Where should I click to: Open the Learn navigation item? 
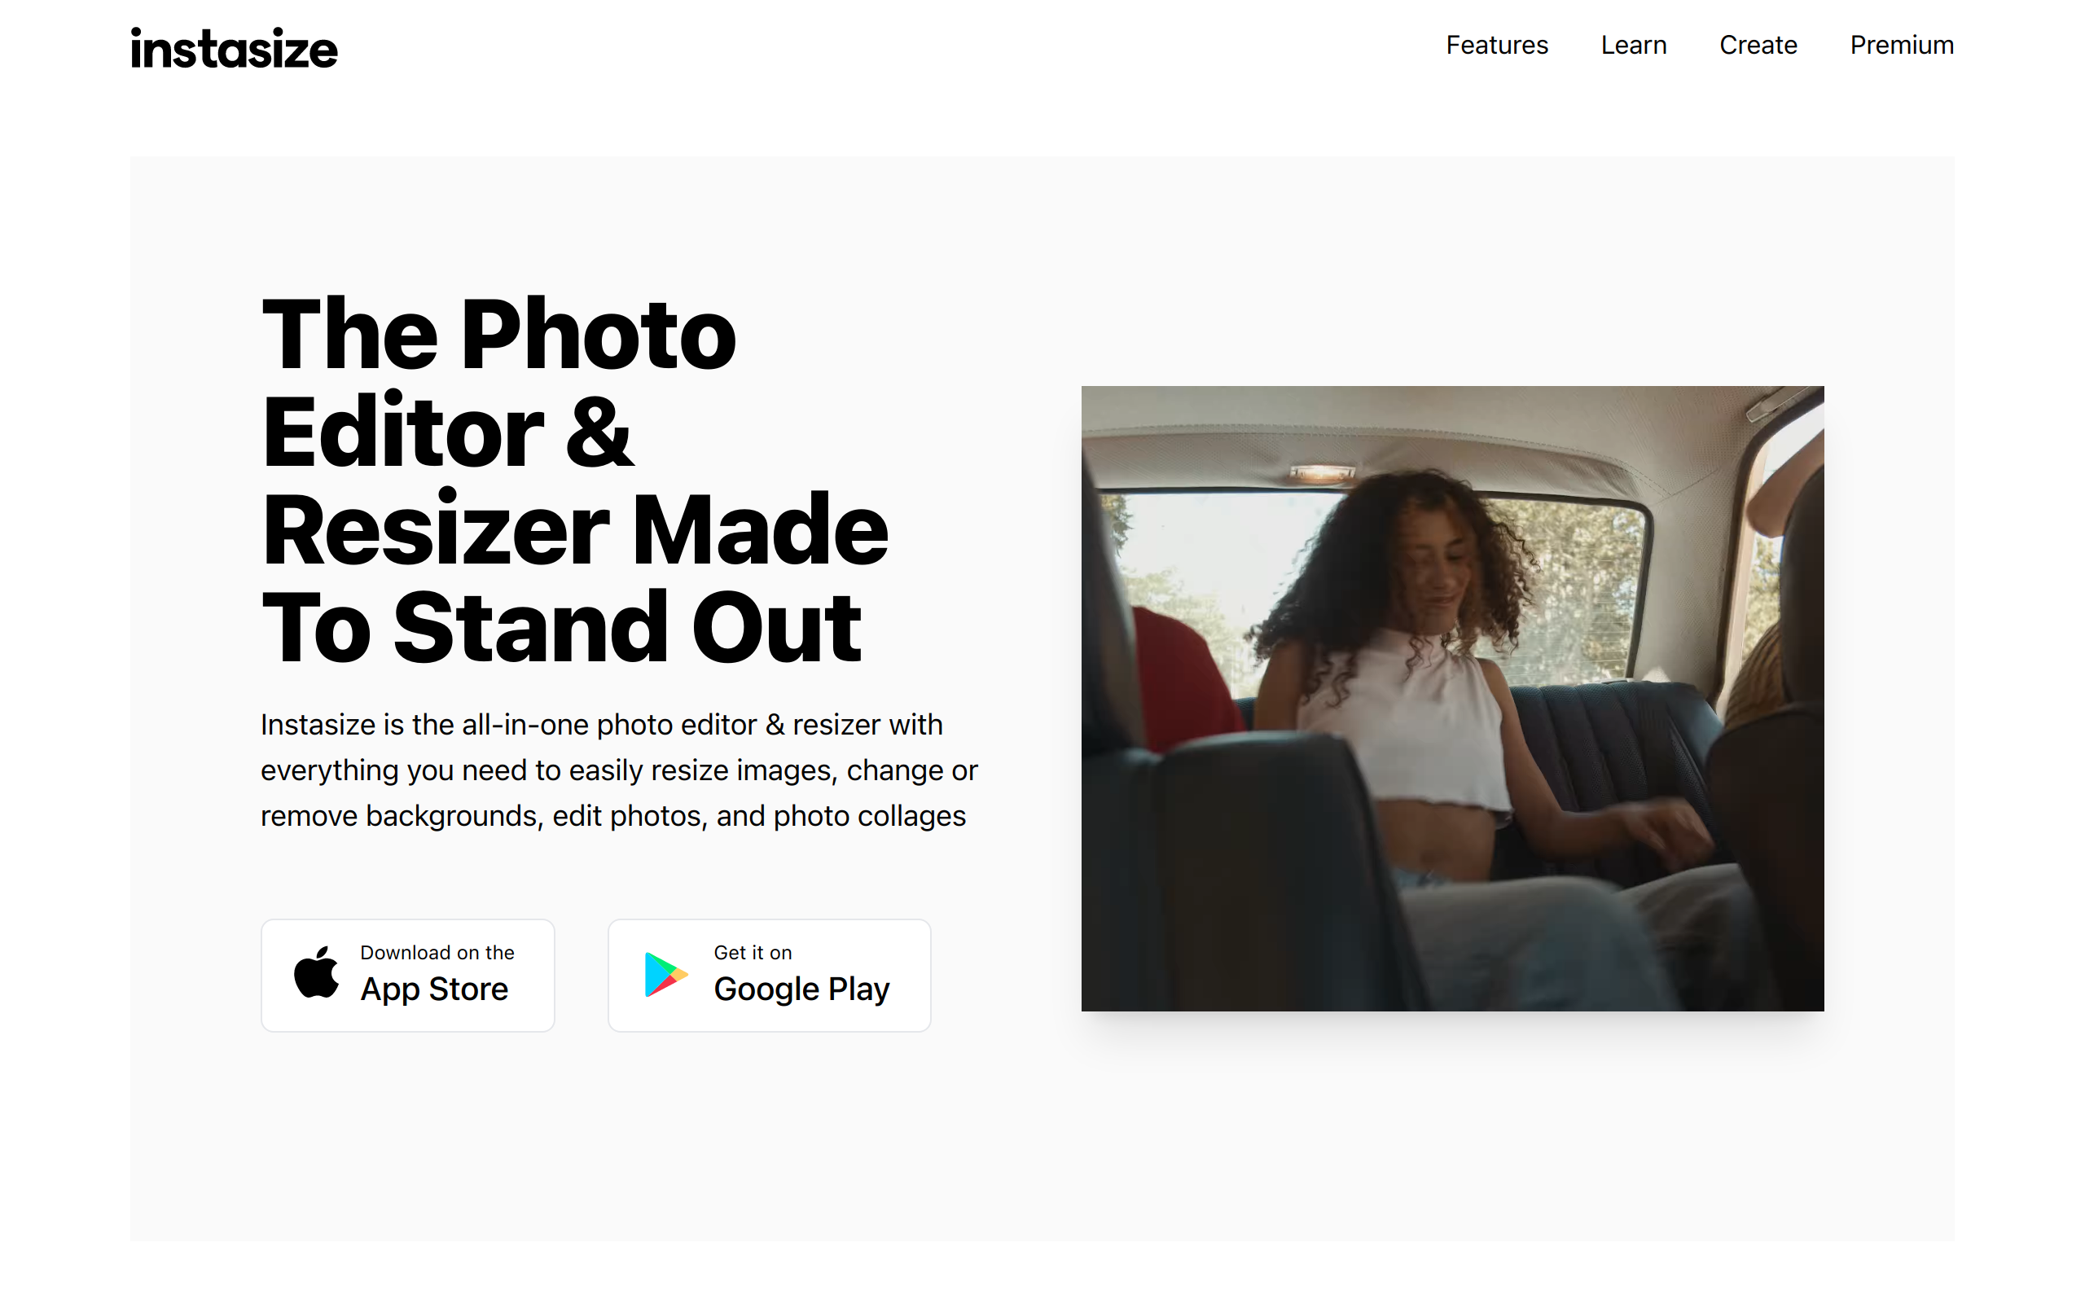point(1634,45)
